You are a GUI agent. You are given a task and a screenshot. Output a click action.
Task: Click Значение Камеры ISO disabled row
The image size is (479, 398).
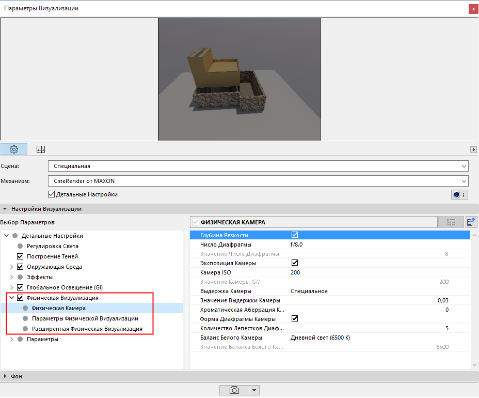coord(330,282)
